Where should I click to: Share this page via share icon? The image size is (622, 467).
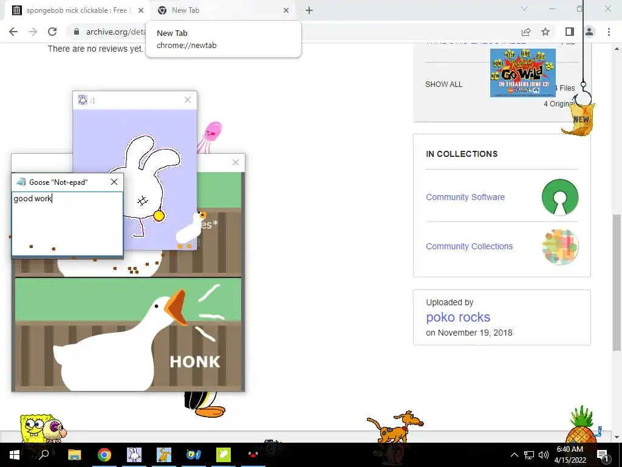526,32
